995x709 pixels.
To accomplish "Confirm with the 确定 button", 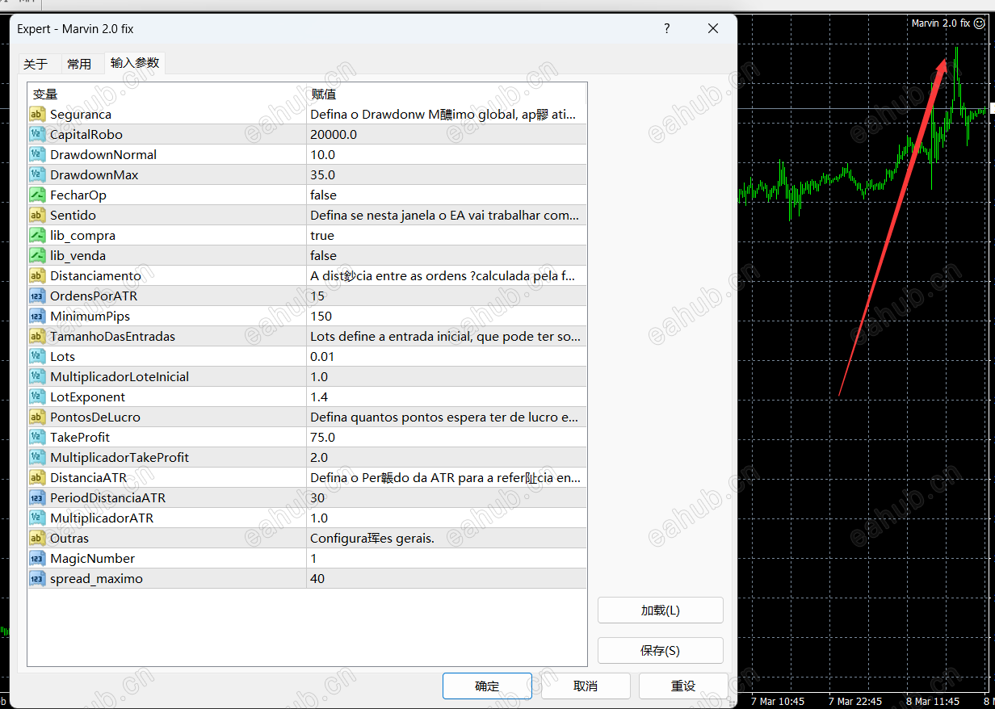I will 487,686.
